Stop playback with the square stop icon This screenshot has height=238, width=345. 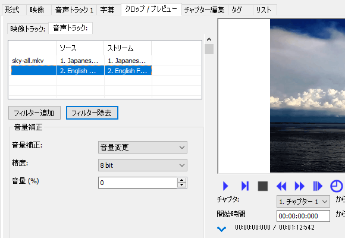[263, 186]
